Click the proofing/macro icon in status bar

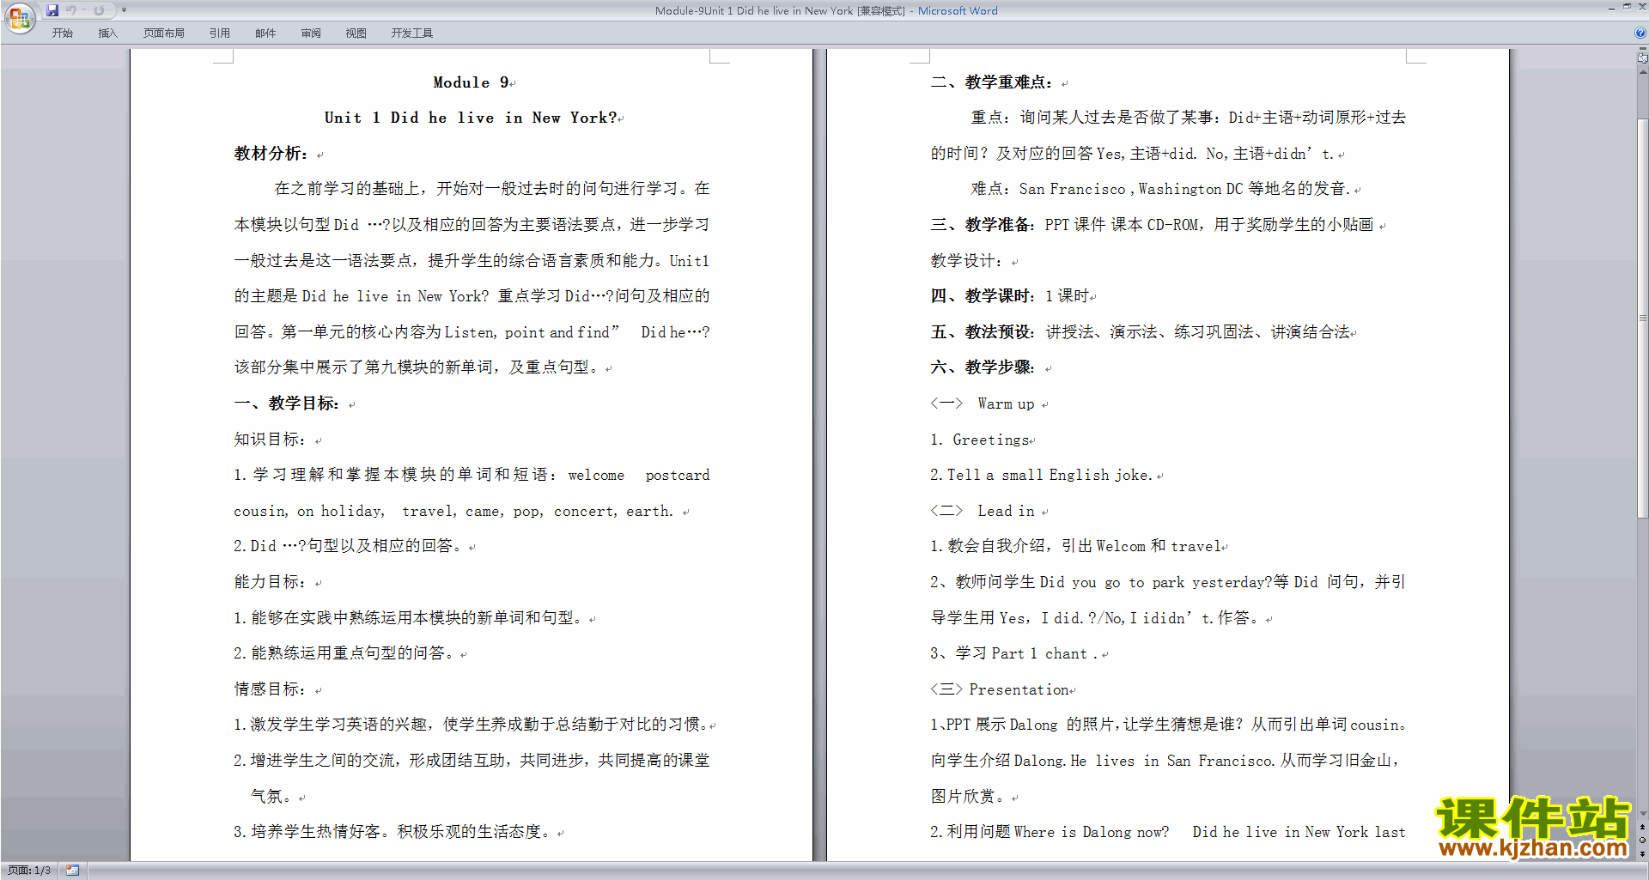pos(73,871)
